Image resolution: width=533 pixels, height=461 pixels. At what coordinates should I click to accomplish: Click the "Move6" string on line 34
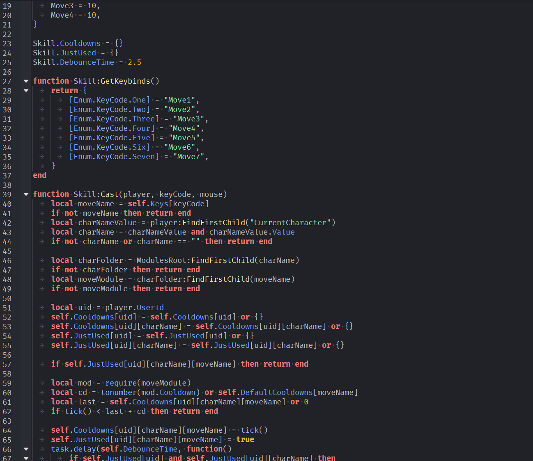tap(179, 147)
